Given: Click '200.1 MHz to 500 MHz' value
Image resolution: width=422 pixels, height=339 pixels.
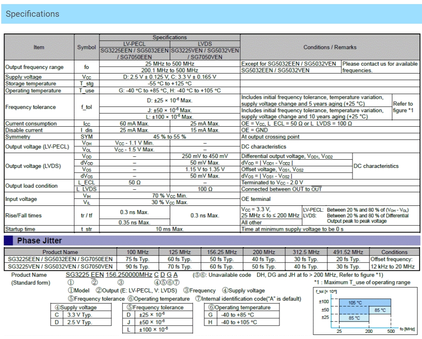Looking at the screenshot, I should click(x=170, y=70).
